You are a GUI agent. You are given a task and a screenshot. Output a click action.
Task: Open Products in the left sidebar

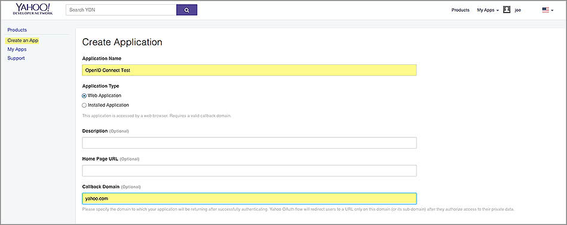17,30
